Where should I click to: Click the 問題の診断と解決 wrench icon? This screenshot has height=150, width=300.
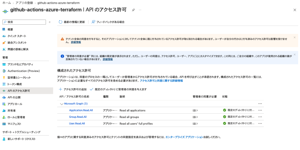pos(4,49)
